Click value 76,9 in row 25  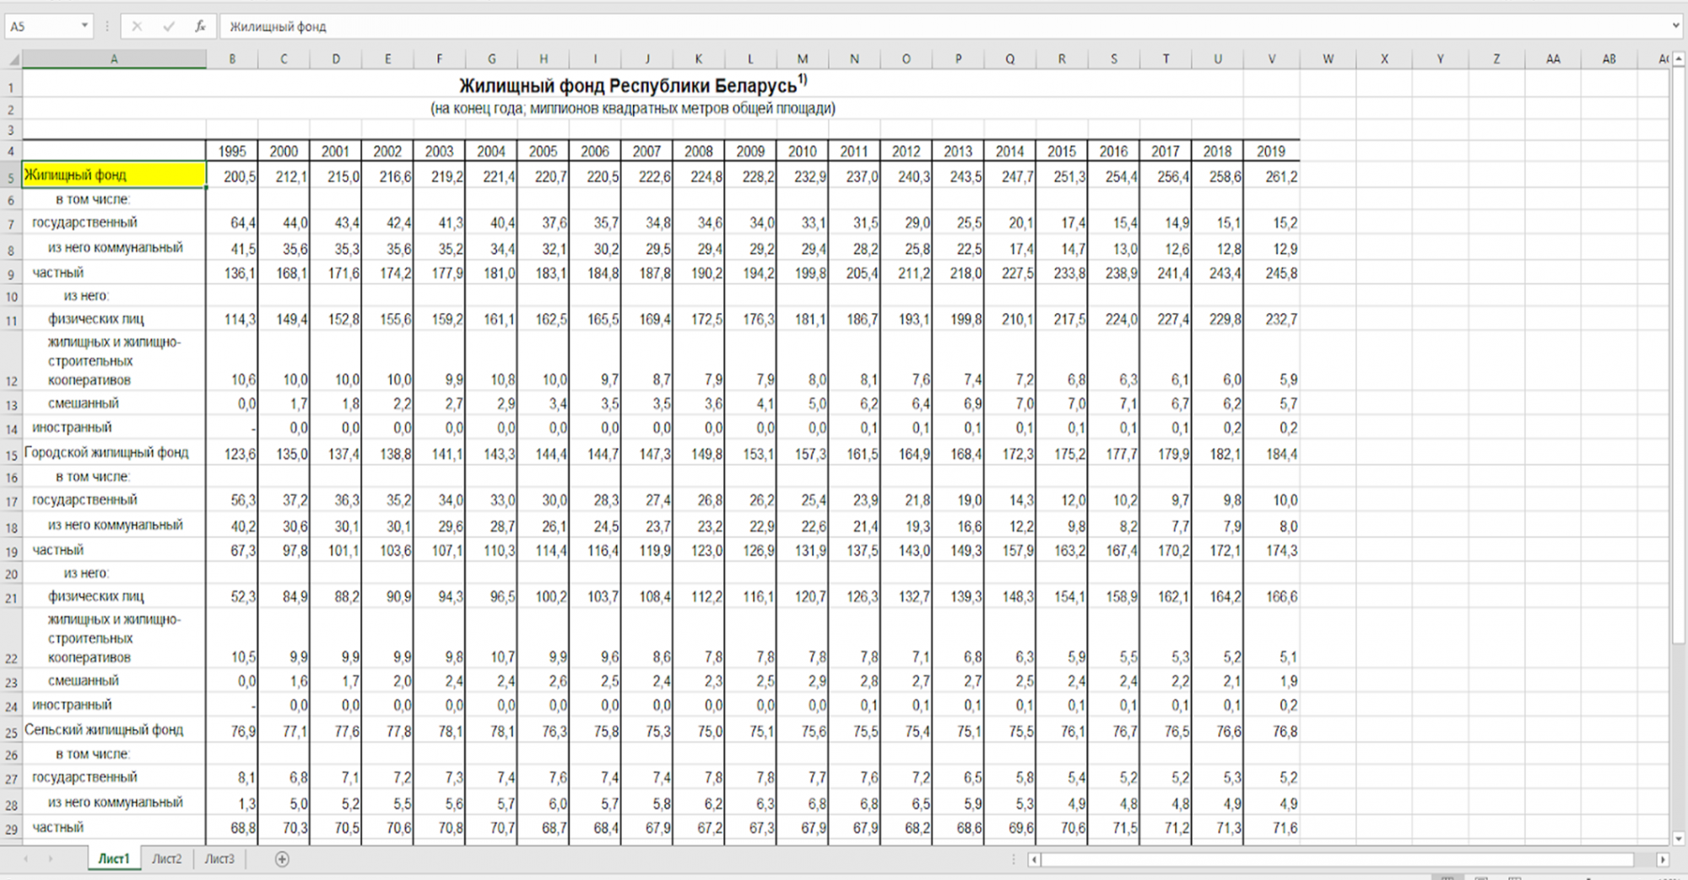point(243,732)
